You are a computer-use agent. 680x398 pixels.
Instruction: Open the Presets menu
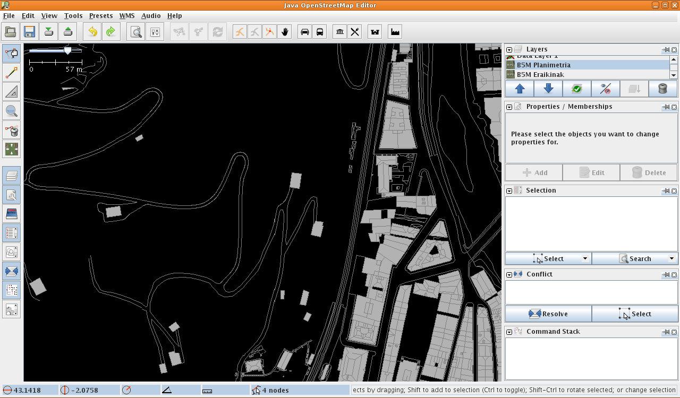(x=100, y=15)
